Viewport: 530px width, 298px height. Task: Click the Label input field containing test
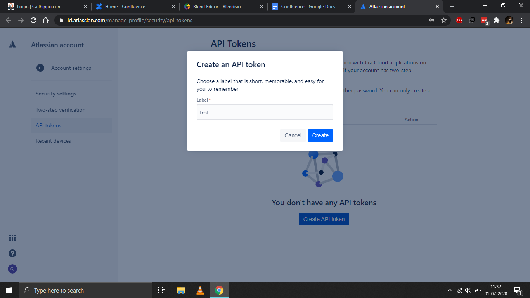[x=265, y=112]
